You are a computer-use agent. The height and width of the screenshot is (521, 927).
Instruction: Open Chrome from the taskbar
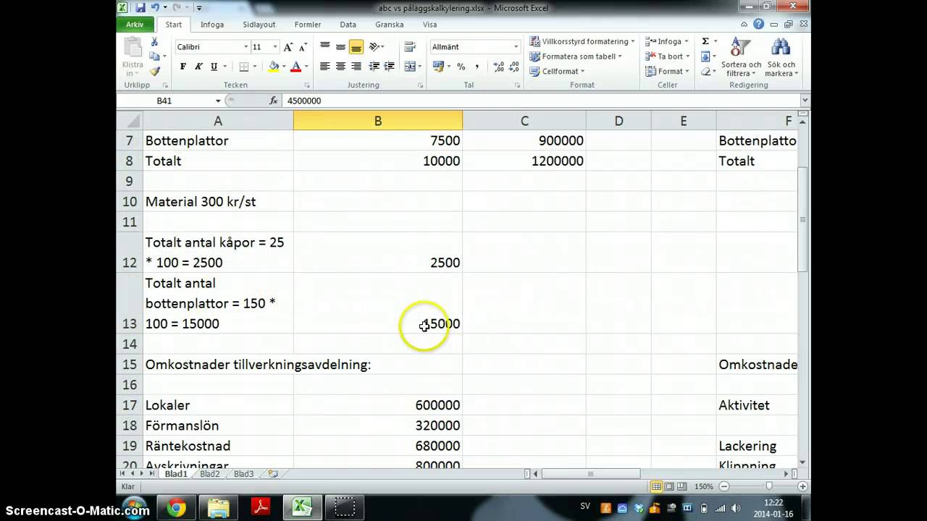pos(176,508)
